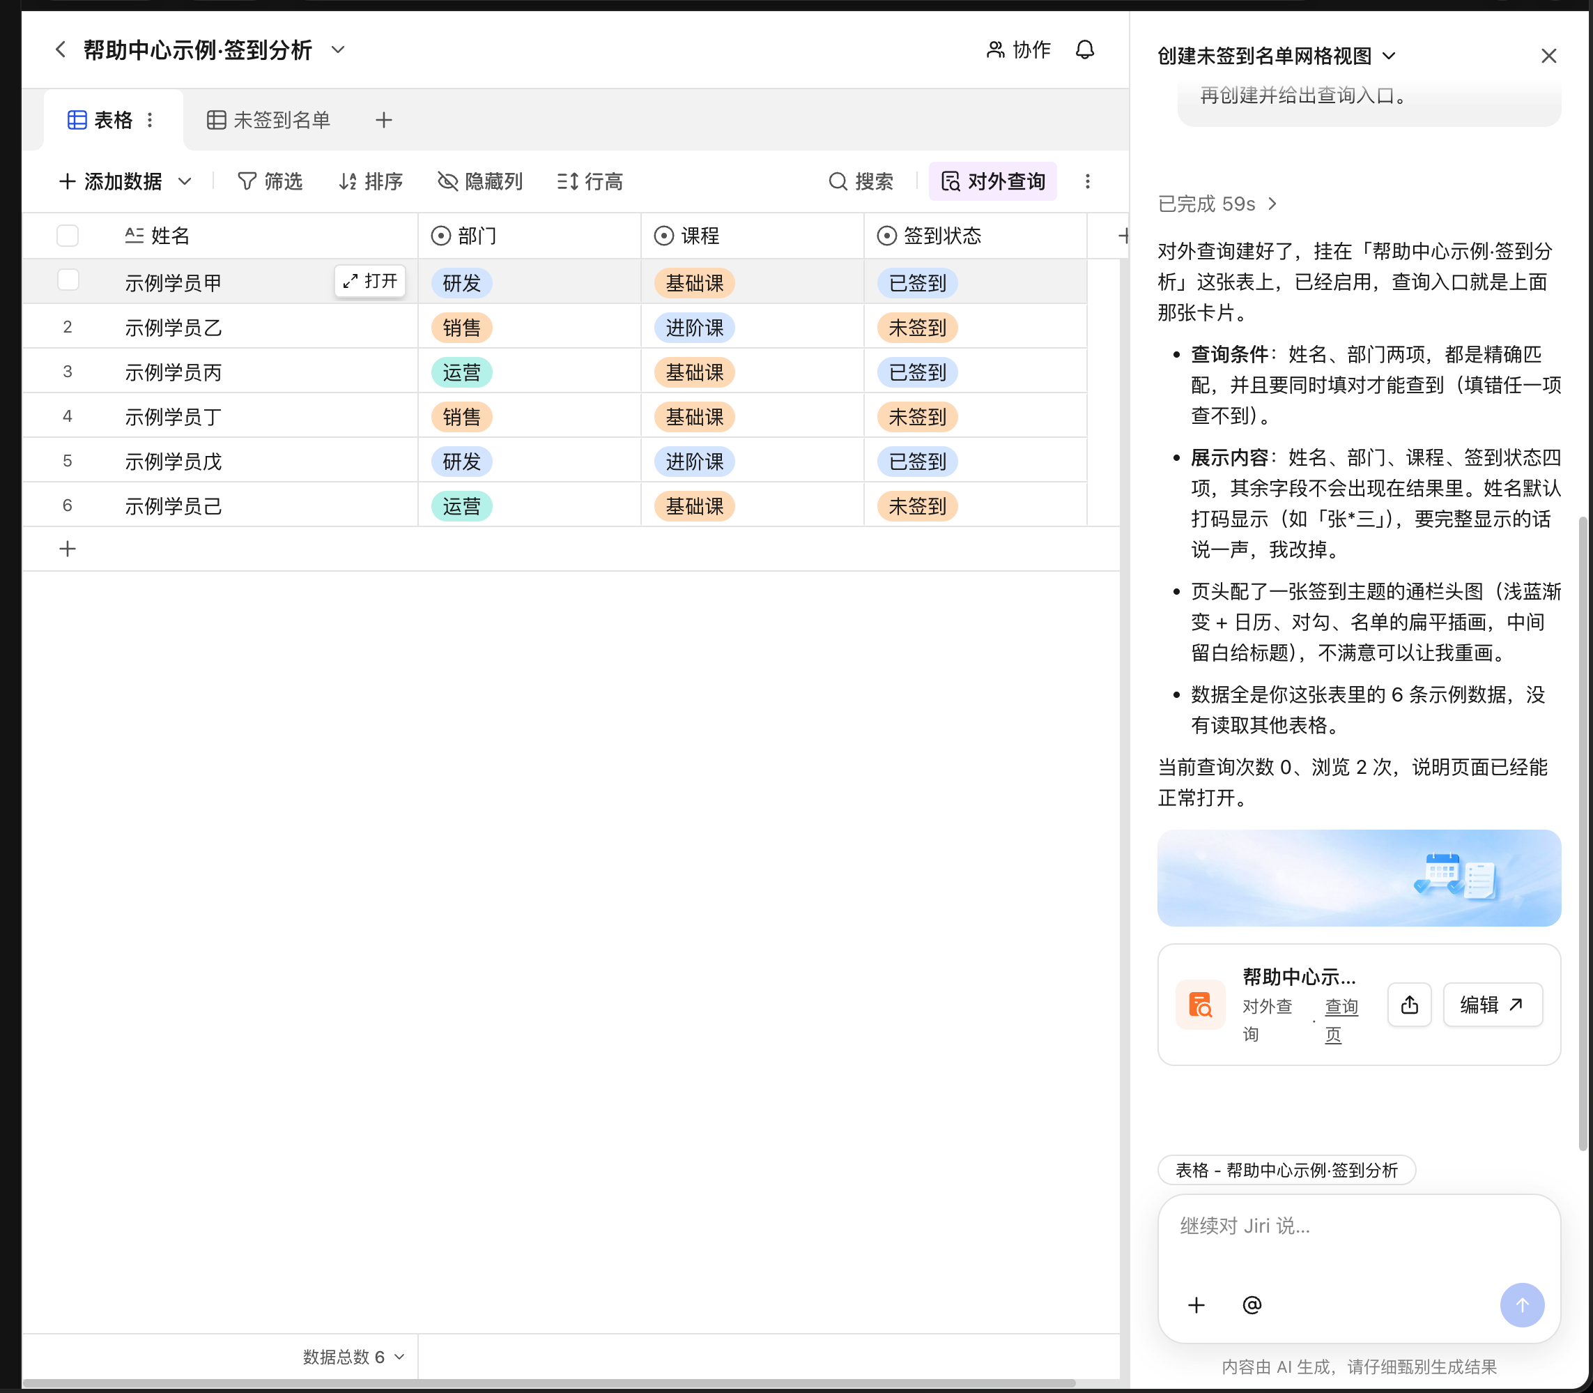Click the send arrow button in chat

pyautogui.click(x=1521, y=1304)
